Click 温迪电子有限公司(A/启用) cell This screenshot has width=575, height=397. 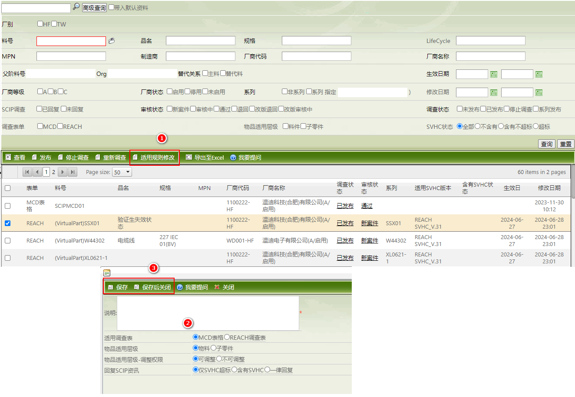(x=295, y=240)
